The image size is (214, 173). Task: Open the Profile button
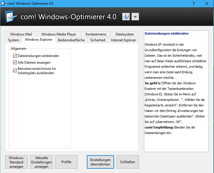tap(66, 162)
